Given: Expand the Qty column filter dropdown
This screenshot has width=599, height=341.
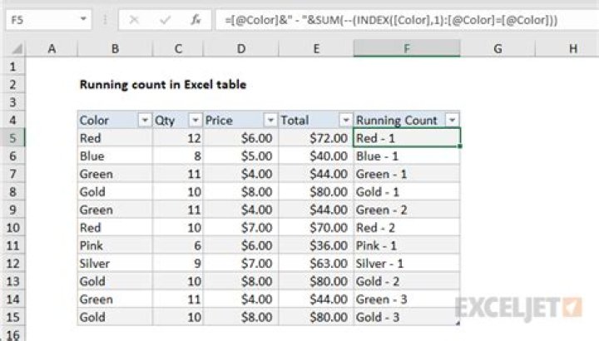Looking at the screenshot, I should coord(194,120).
